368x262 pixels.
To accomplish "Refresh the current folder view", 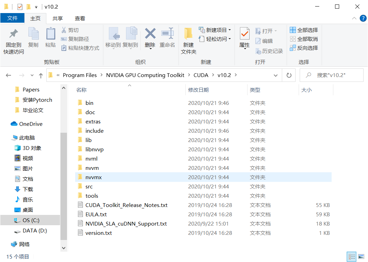I will point(289,75).
